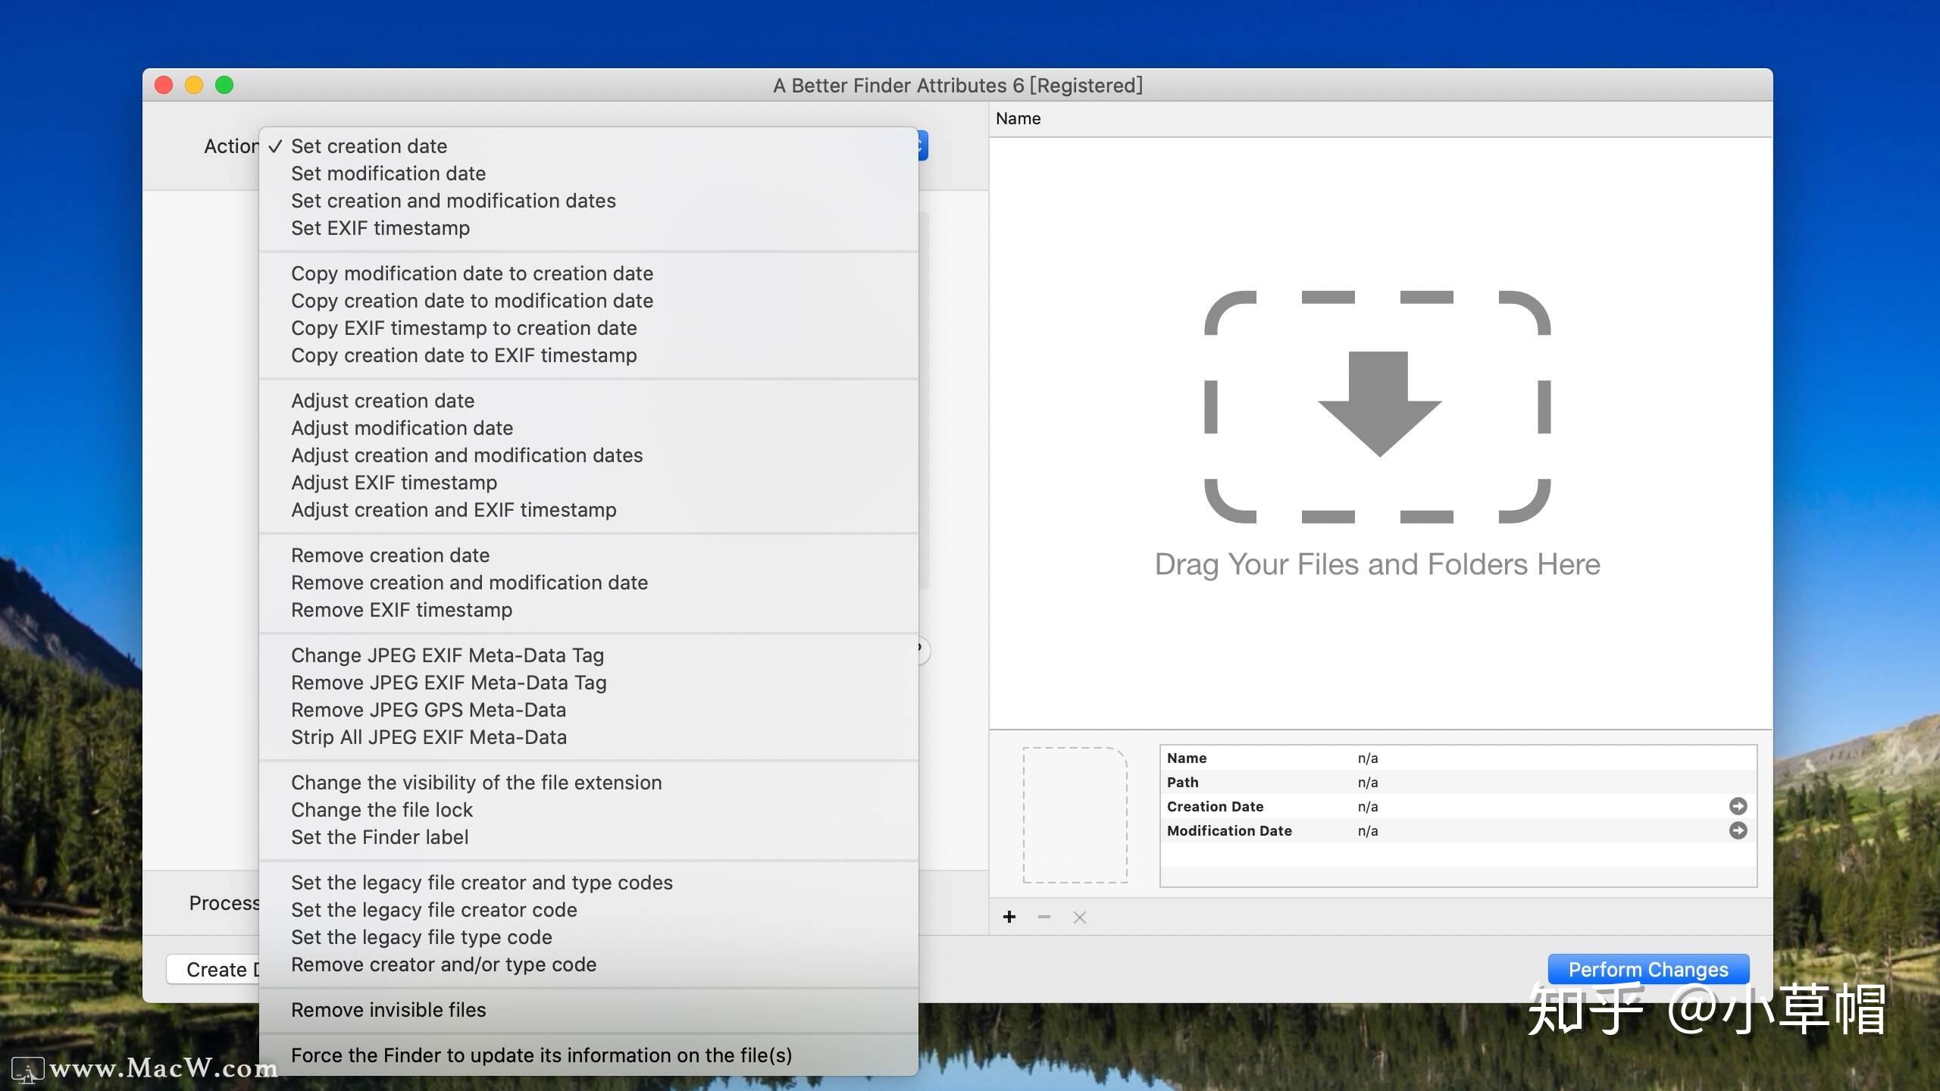Choose Change the visibility of the file extension
The width and height of the screenshot is (1940, 1091).
(588, 783)
